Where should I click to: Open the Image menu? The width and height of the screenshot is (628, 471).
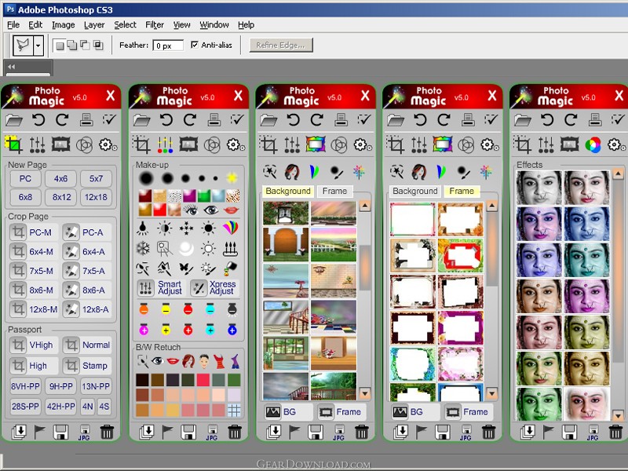(x=64, y=25)
